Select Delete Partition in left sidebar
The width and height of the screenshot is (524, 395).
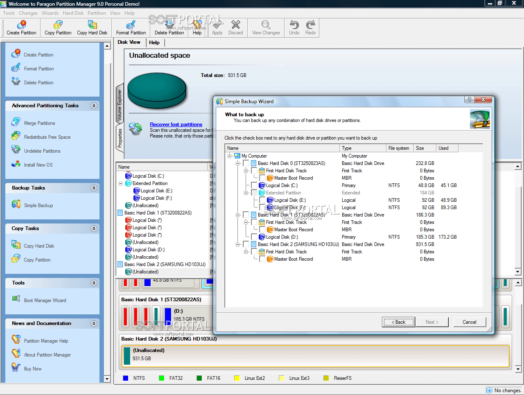pos(38,83)
